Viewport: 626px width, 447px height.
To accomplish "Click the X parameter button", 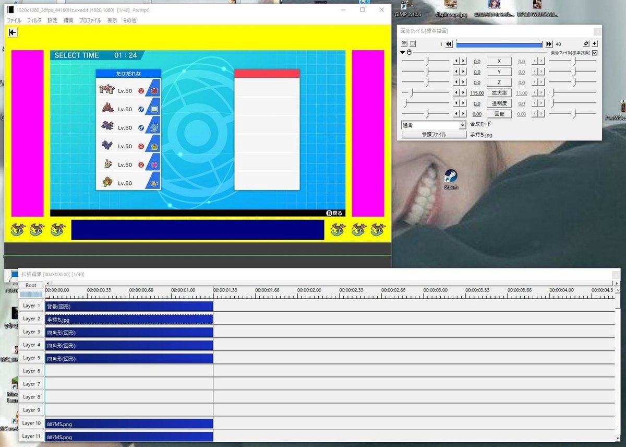I will pyautogui.click(x=499, y=61).
